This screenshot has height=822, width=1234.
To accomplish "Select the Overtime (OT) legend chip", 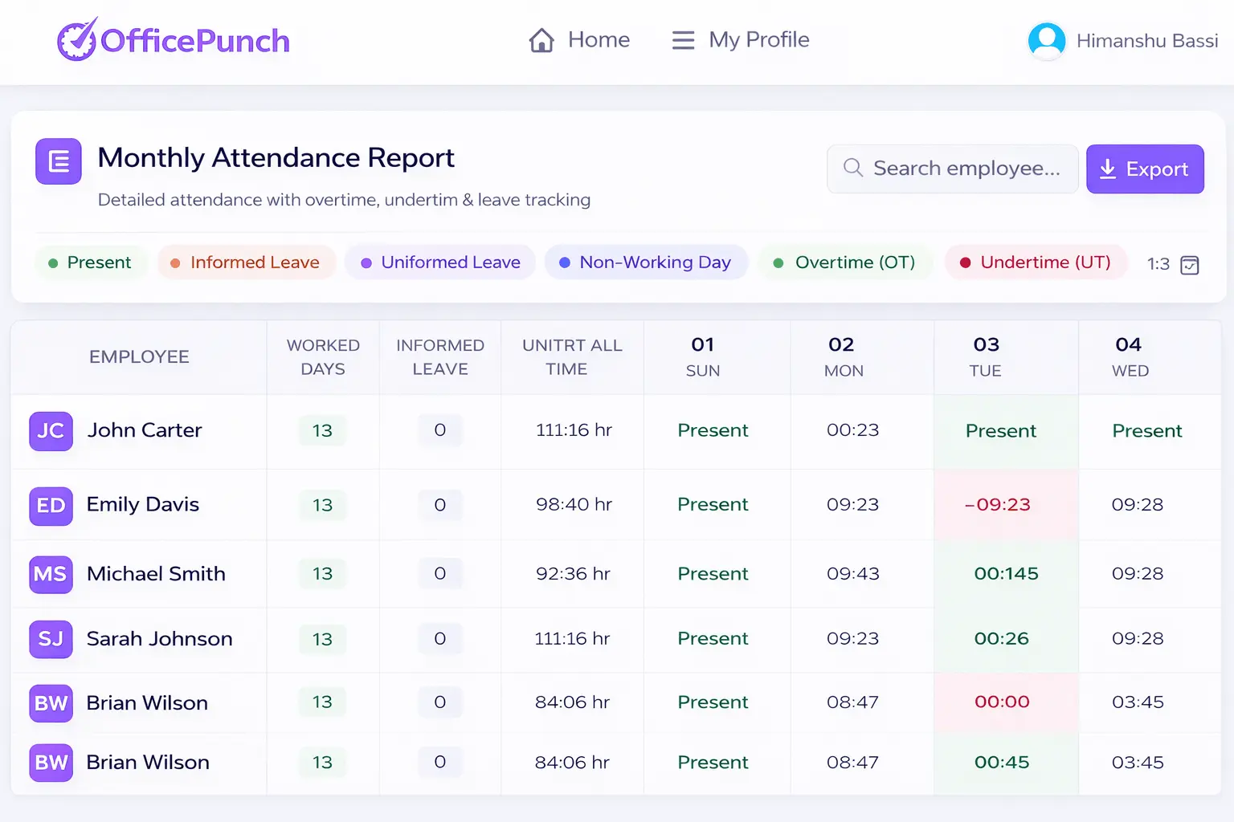I will click(x=844, y=262).
